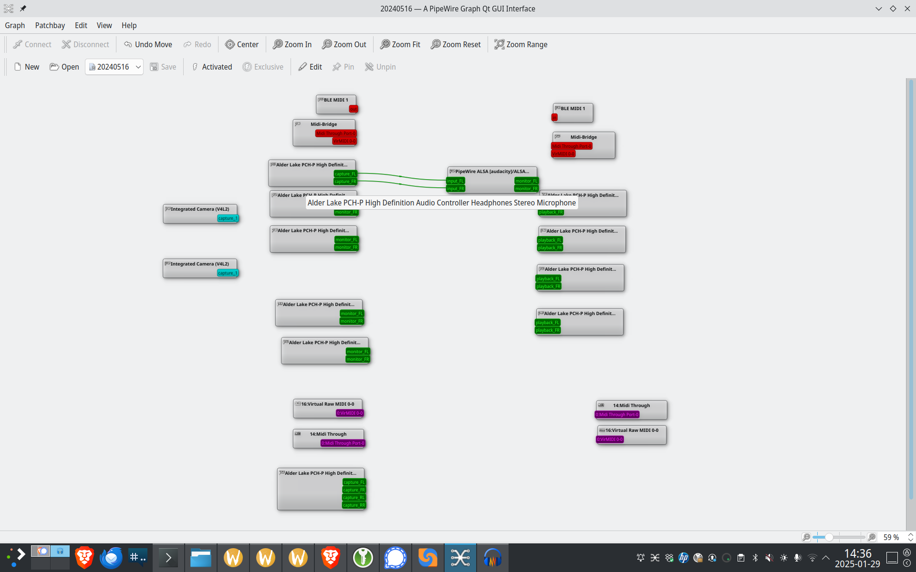Toggle patchbay Edit mode

click(310, 67)
